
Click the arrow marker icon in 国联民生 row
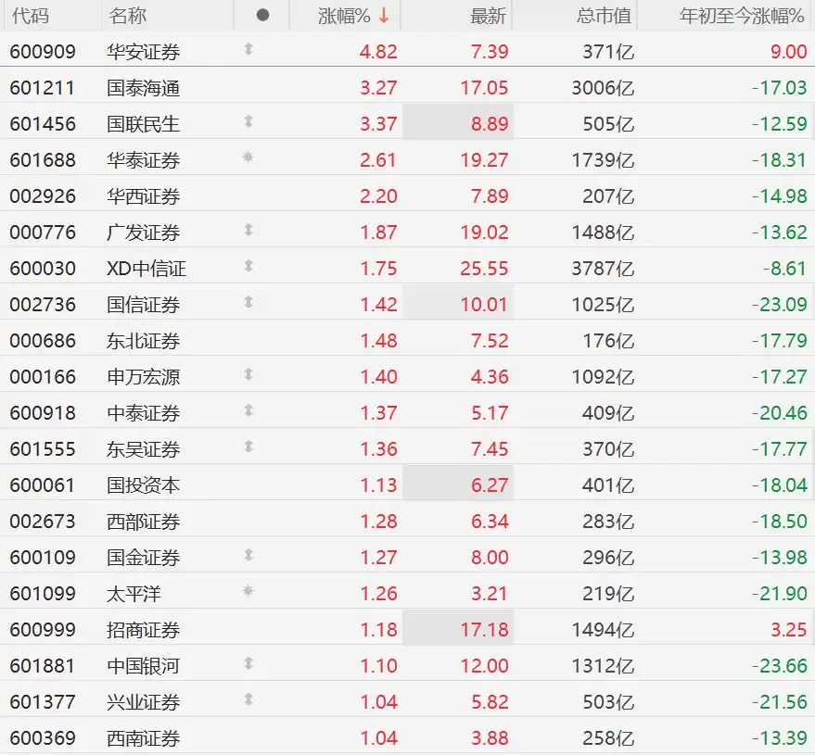point(248,121)
